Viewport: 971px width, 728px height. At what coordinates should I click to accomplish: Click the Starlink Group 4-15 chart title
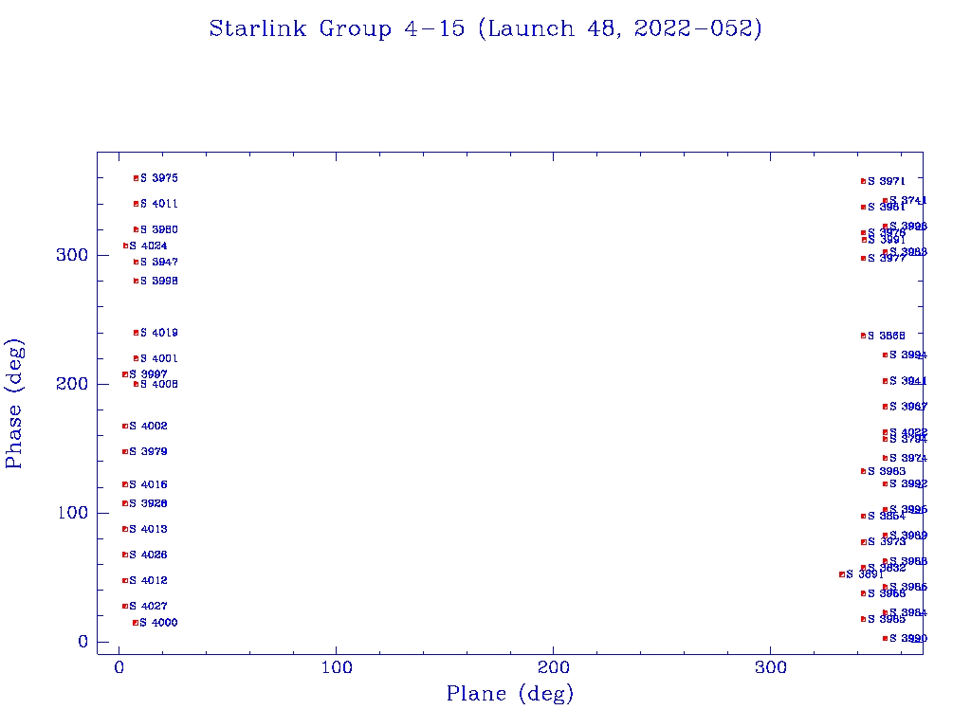coord(485,29)
